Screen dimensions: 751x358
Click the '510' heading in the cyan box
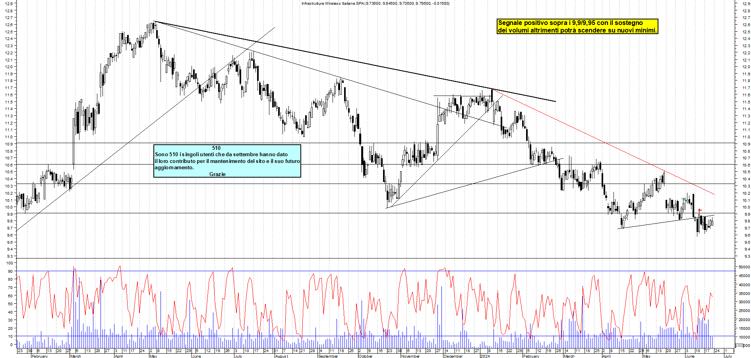pos(216,148)
